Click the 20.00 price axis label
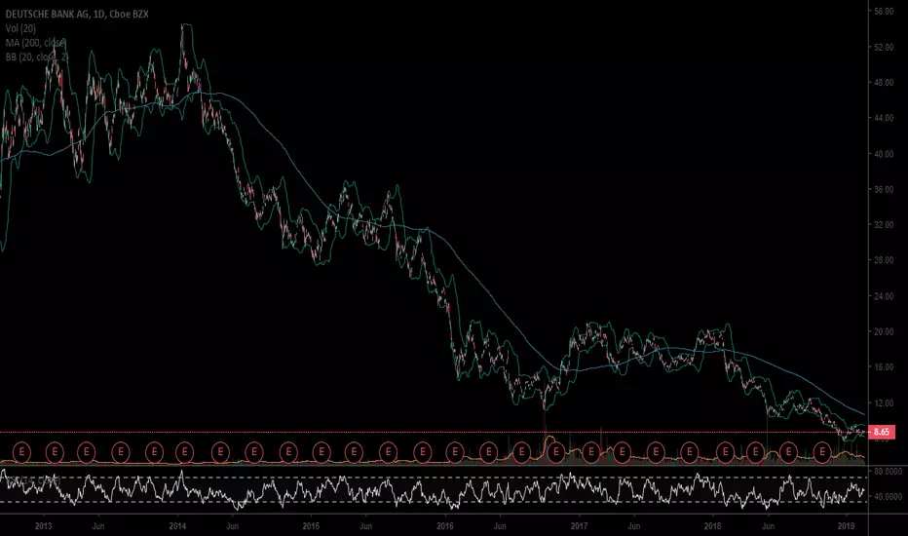The width and height of the screenshot is (908, 536). click(x=884, y=331)
